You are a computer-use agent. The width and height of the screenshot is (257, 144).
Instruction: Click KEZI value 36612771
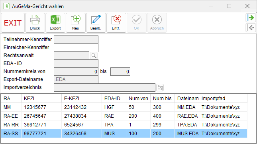tap(35, 125)
